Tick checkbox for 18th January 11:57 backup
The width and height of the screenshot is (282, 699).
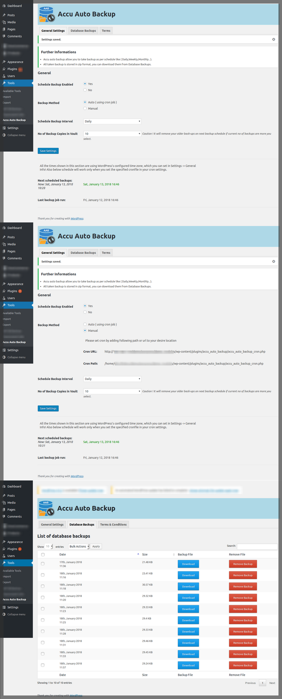pos(43,665)
